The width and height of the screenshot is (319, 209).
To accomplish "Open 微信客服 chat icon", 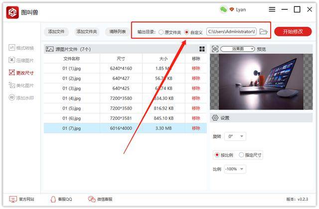I will pyautogui.click(x=92, y=199).
